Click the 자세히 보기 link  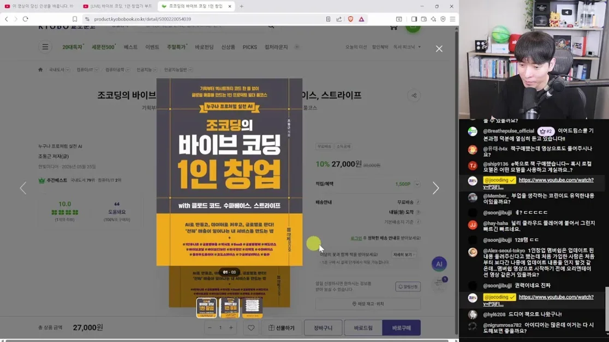point(404,255)
